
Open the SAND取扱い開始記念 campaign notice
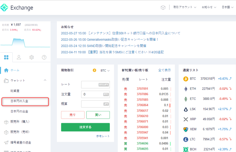[x=104, y=46]
